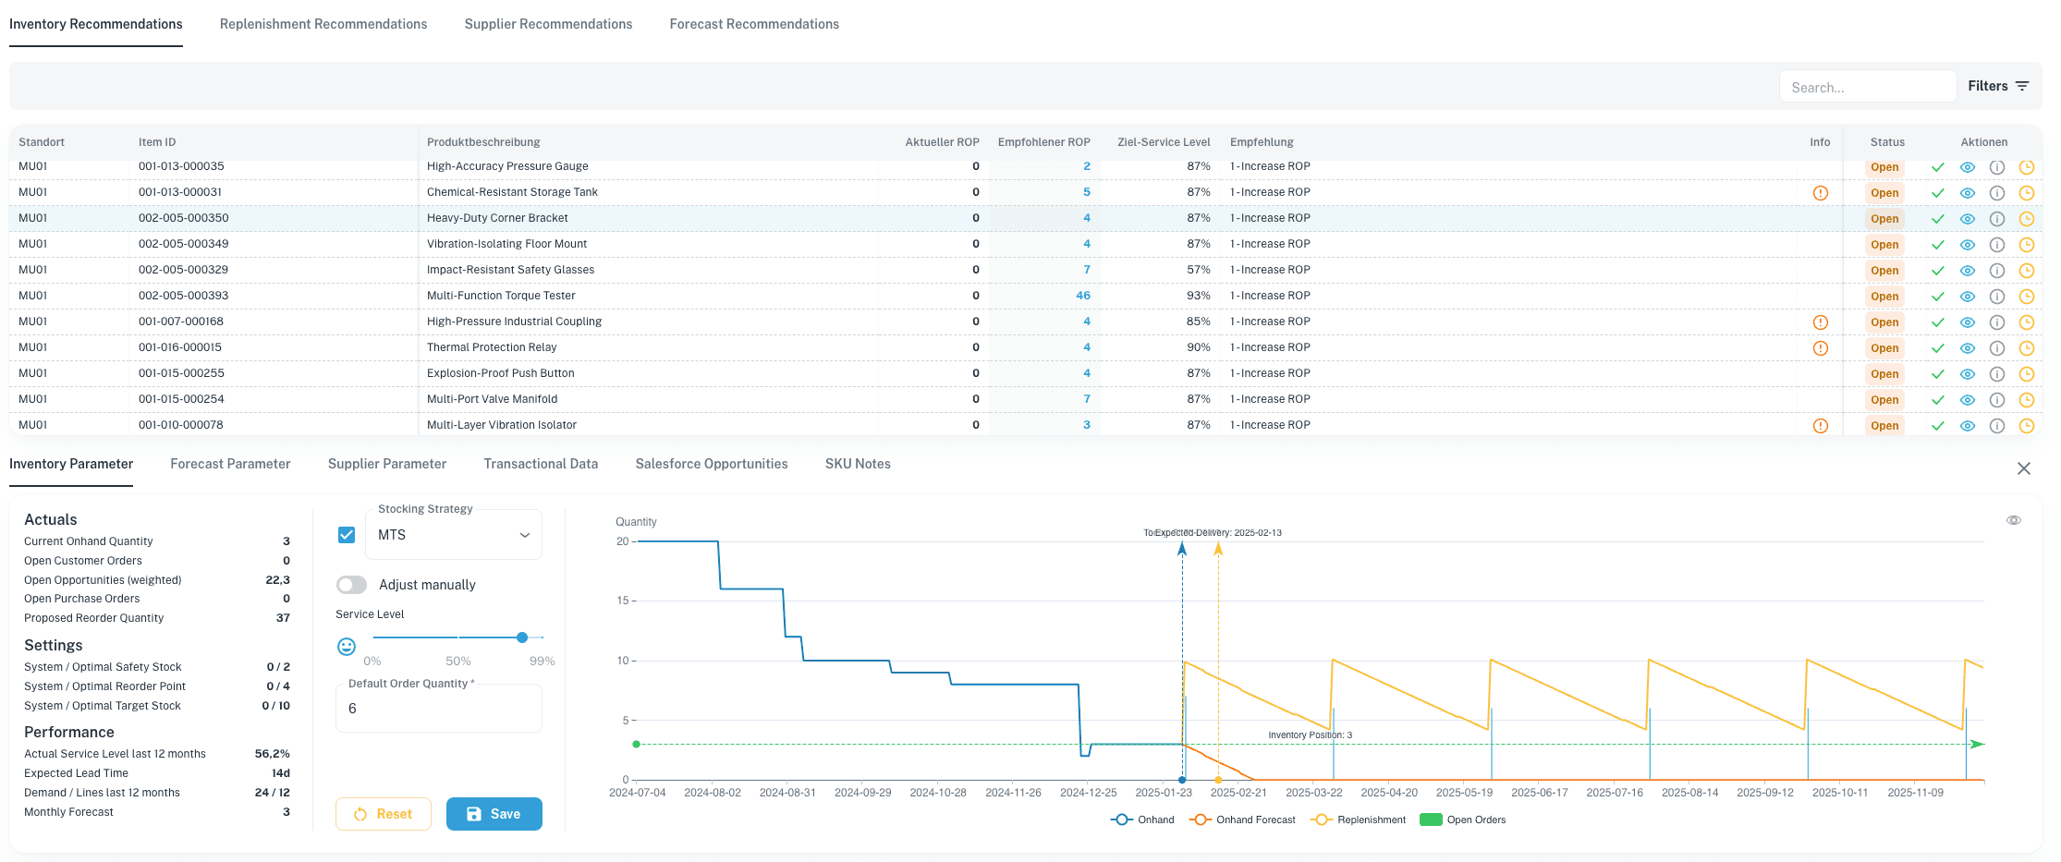Click warning icon on Chemical-Resistant Storage Tank row
This screenshot has height=862, width=2061.
point(1820,193)
